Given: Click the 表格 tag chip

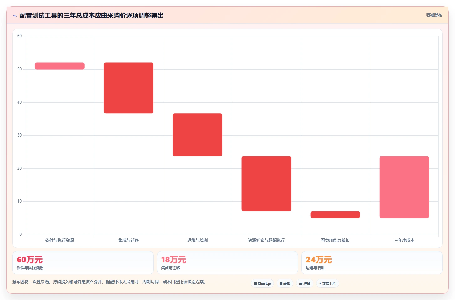Looking at the screenshot, I should tap(285, 283).
